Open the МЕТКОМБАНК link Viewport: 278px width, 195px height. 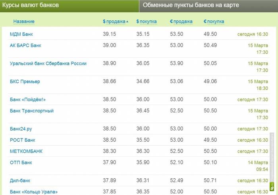point(26,151)
